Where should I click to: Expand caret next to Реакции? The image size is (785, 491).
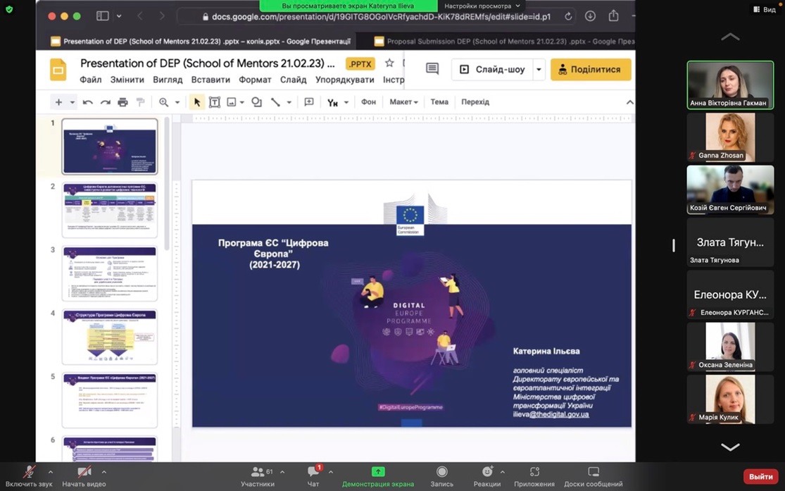click(502, 472)
